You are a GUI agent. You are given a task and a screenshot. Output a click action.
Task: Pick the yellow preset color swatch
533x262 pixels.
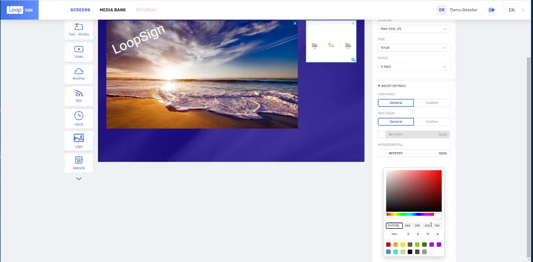403,245
